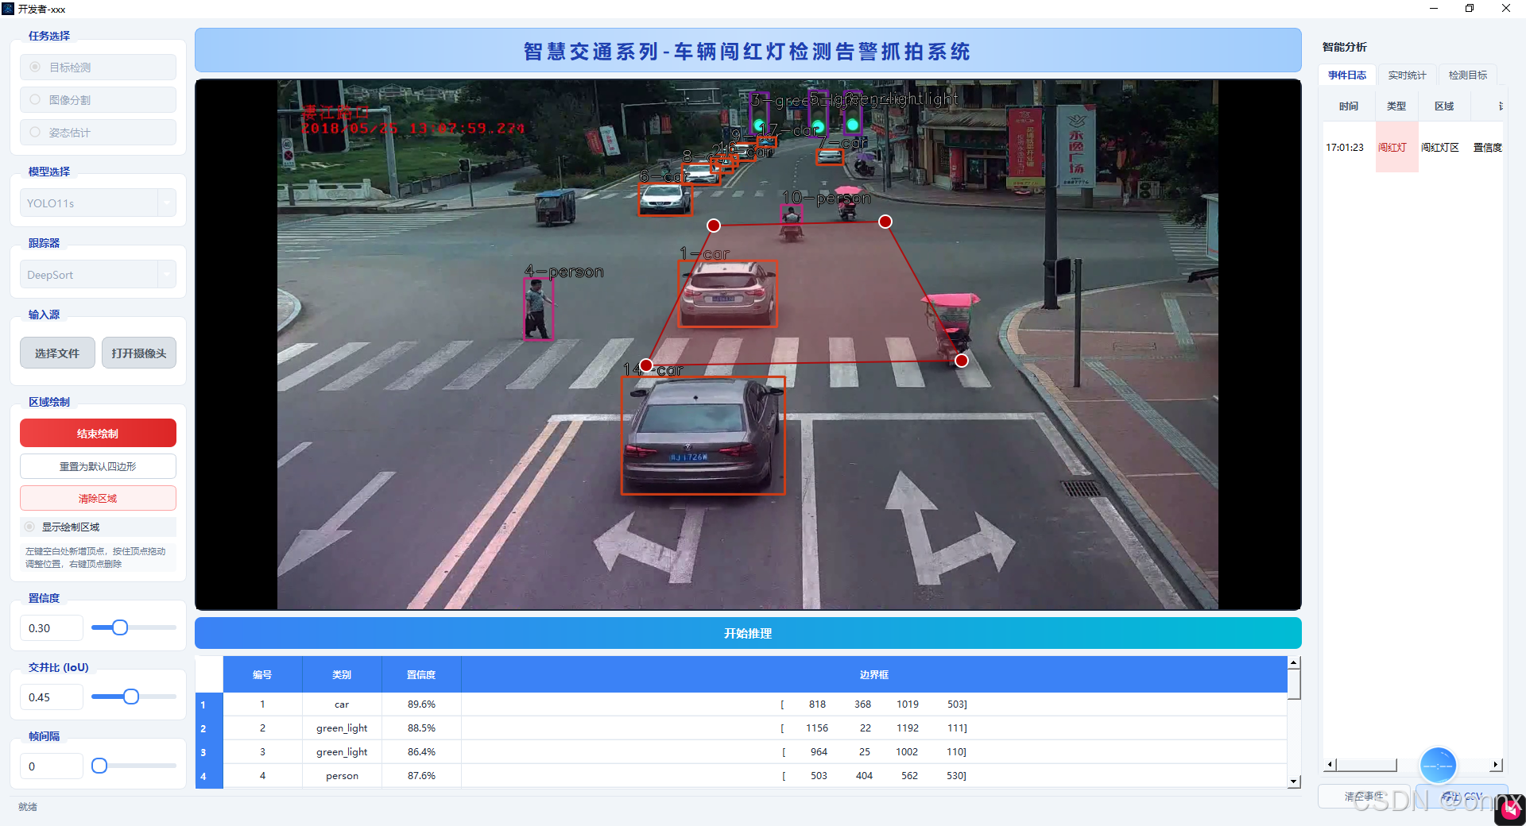Select results row header 3
Screen dimensions: 1526x826
tap(209, 752)
